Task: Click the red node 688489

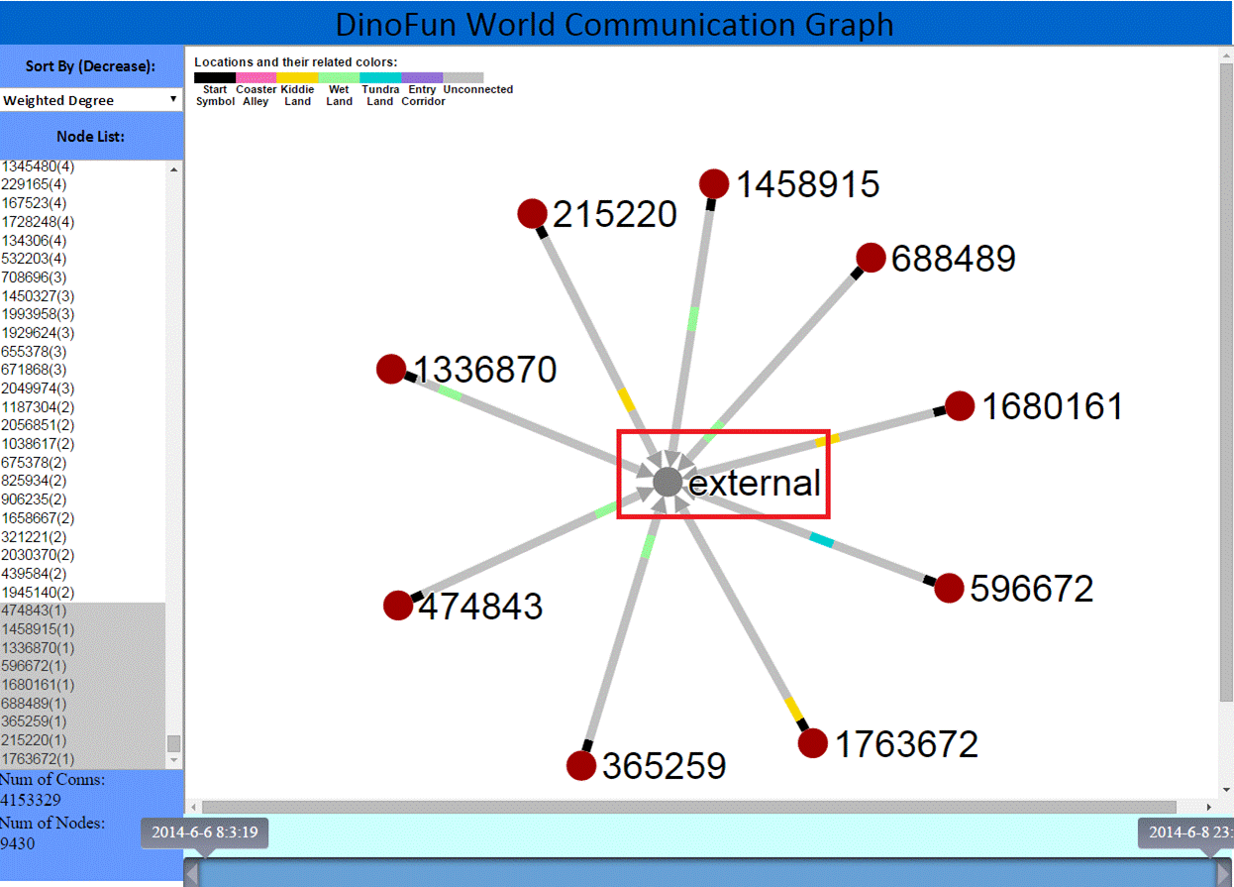Action: pyautogui.click(x=871, y=258)
